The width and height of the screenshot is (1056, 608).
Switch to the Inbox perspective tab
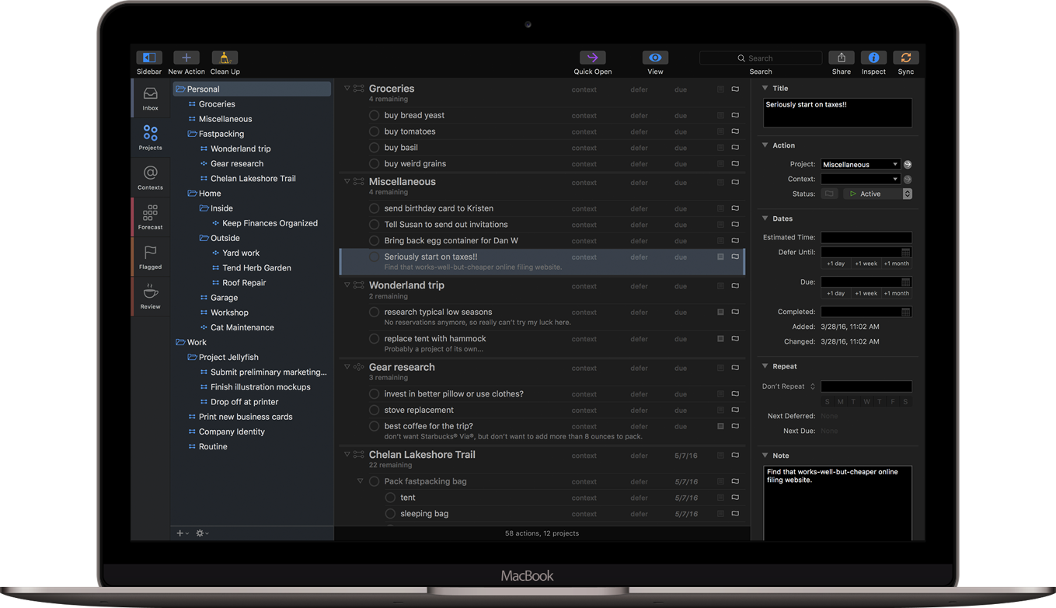click(150, 99)
